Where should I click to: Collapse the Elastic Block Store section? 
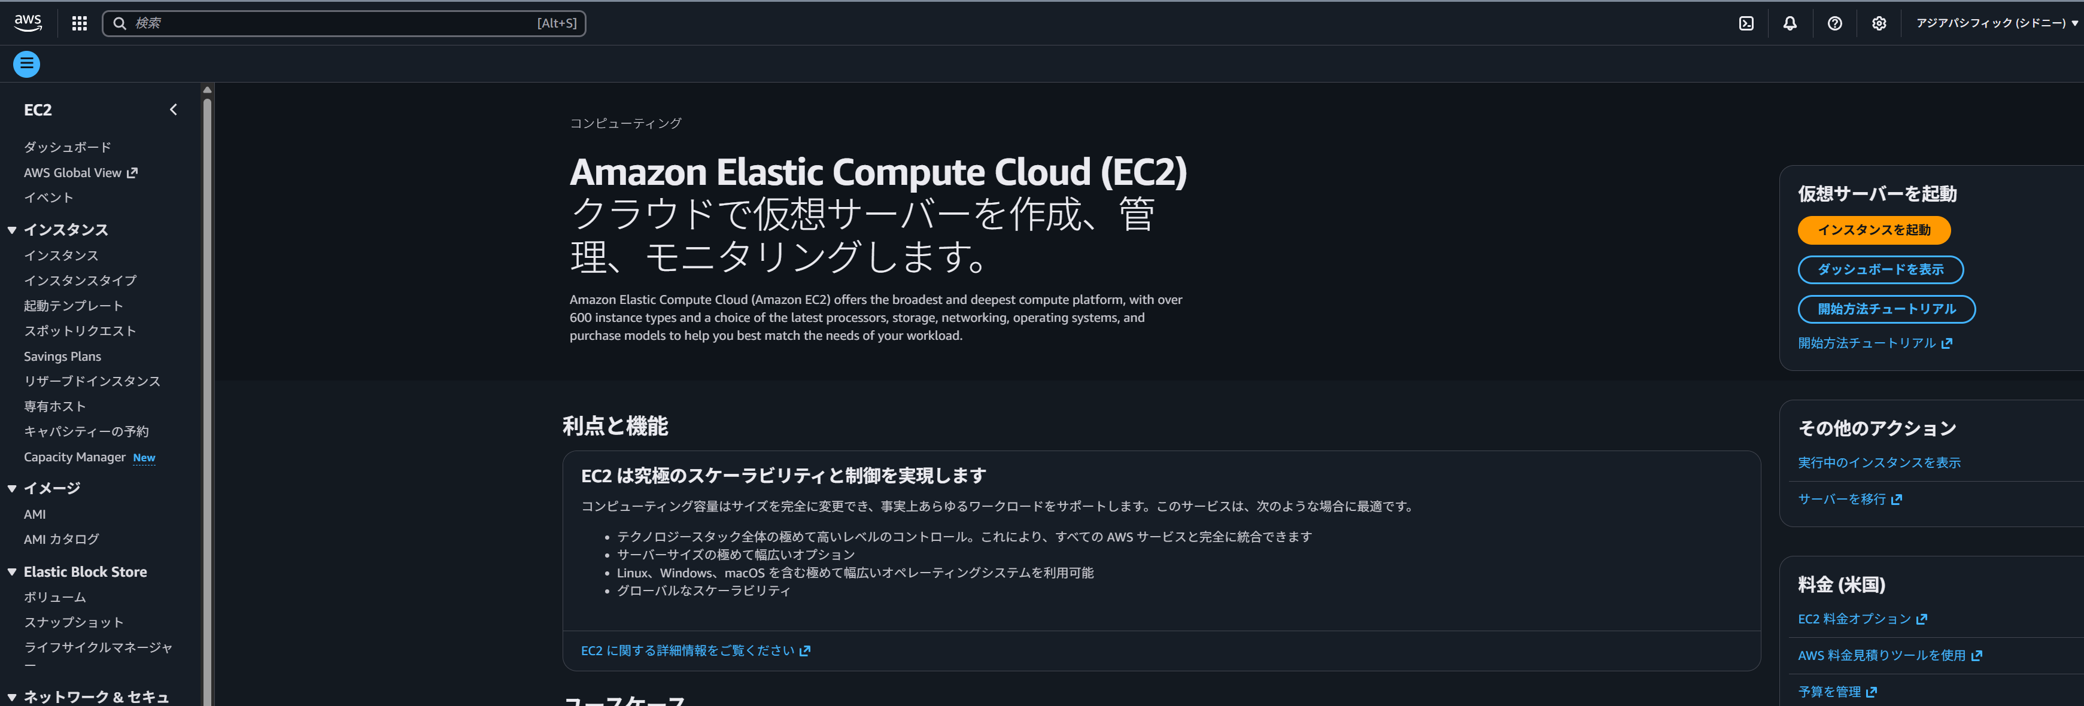click(x=11, y=572)
